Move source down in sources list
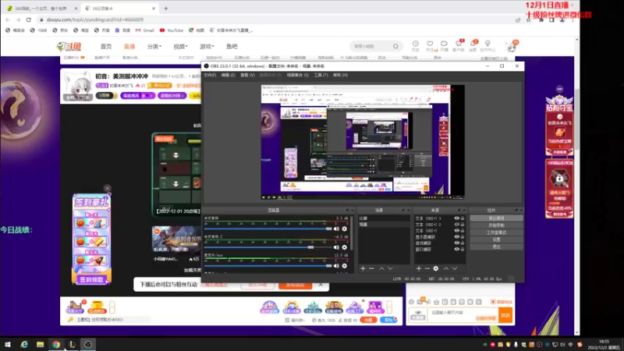This screenshot has height=351, width=624. 455,268
